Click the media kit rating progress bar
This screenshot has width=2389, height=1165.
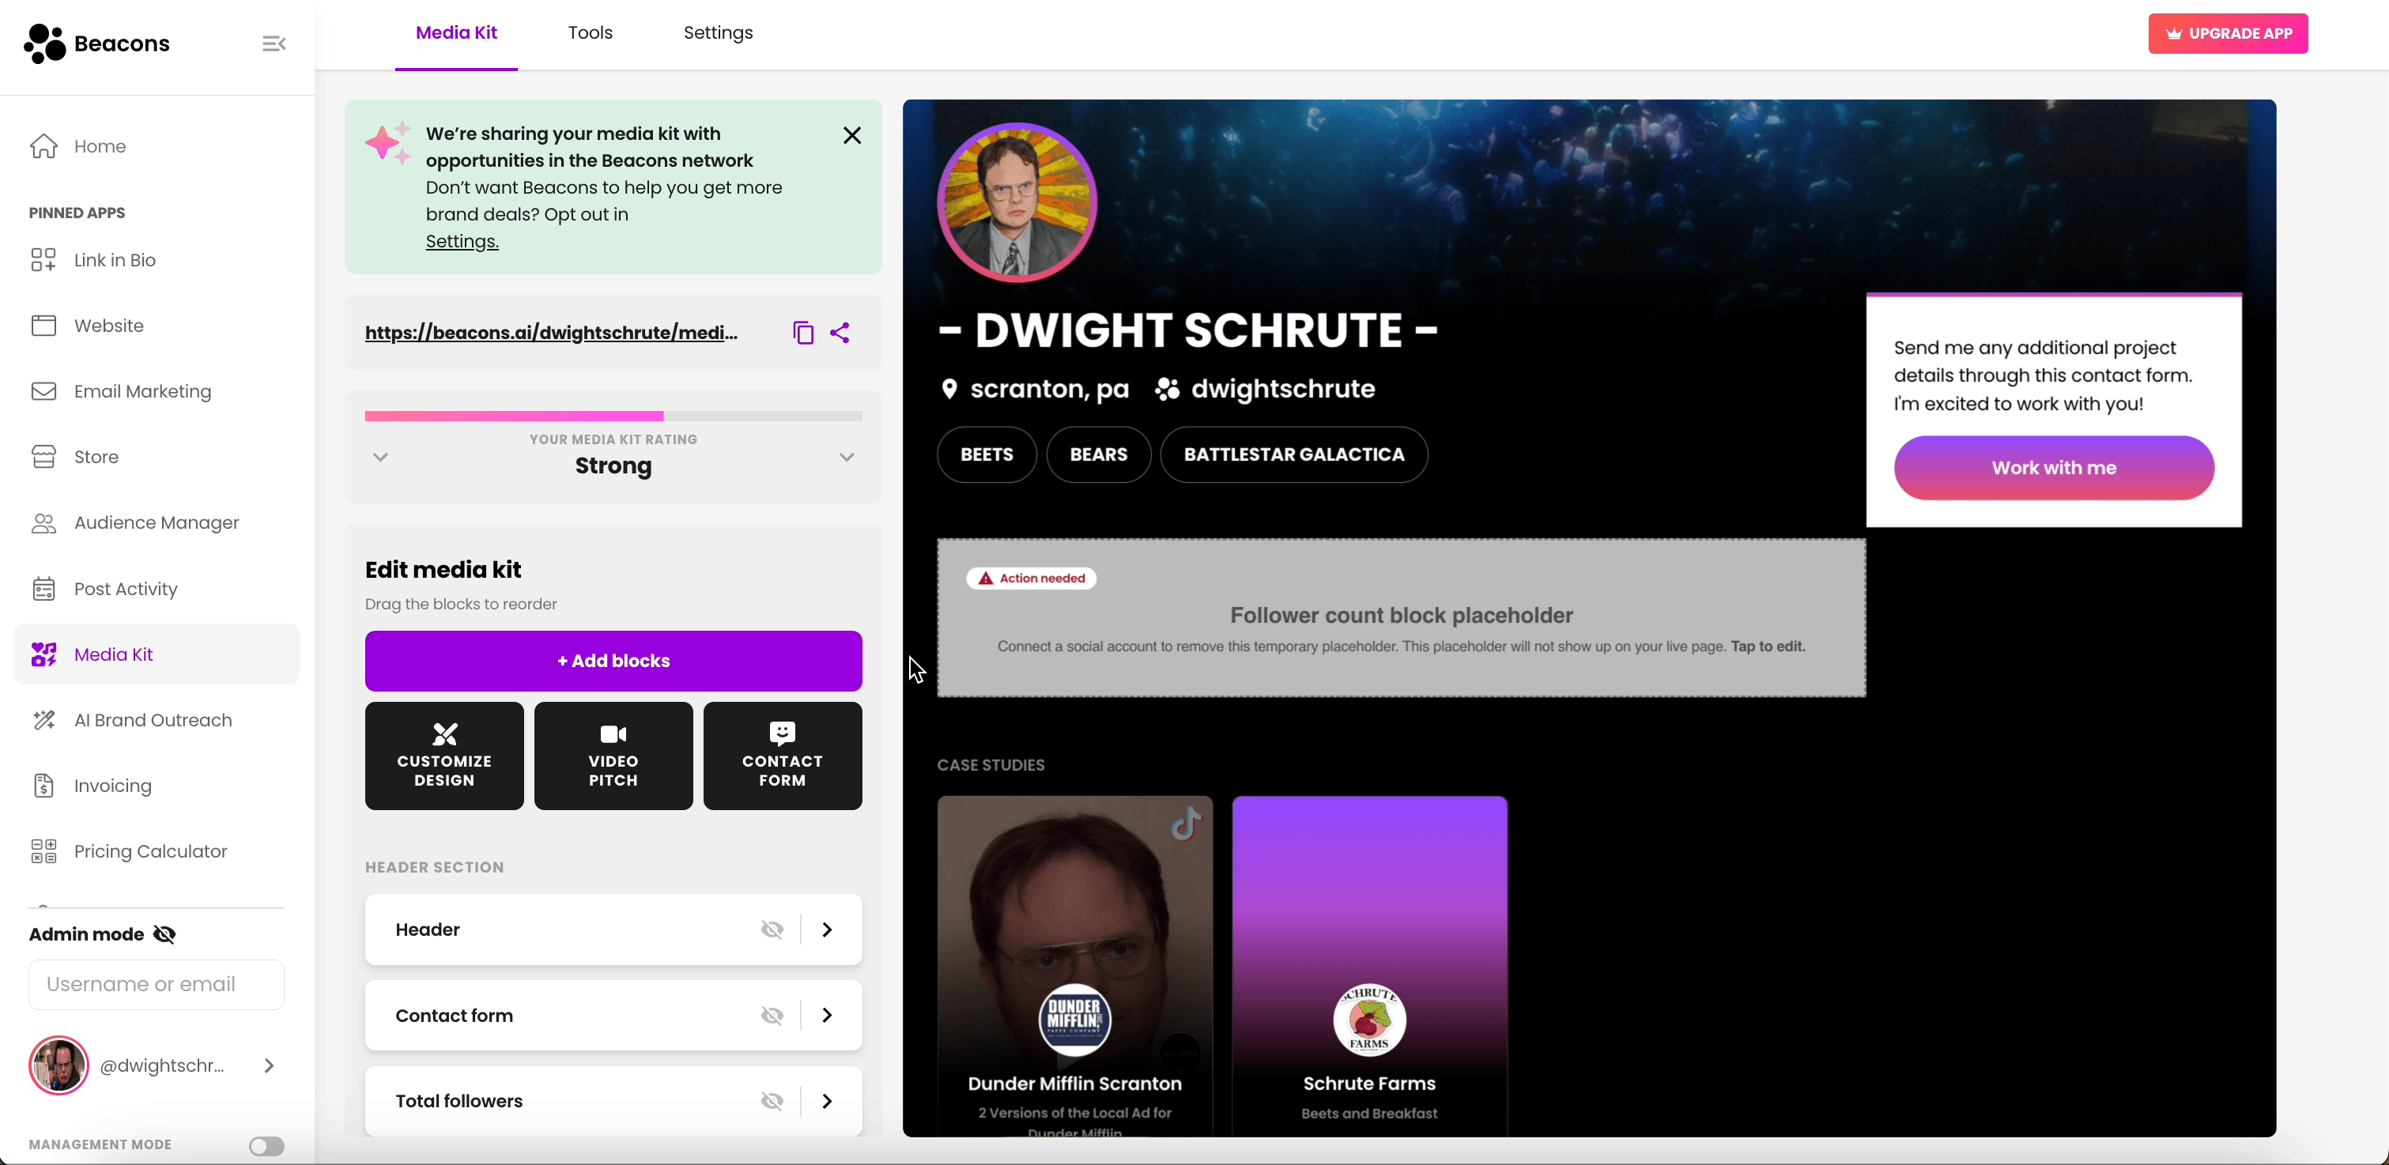(613, 417)
